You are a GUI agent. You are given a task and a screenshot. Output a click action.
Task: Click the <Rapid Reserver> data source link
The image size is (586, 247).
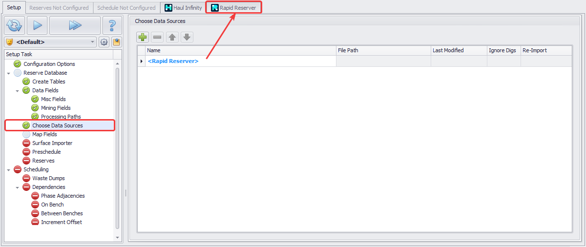173,61
